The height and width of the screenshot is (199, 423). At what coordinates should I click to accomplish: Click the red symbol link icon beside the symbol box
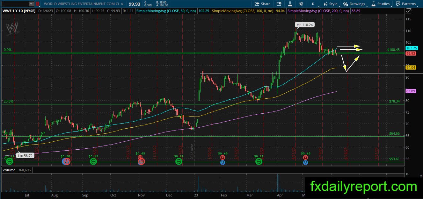38,4
